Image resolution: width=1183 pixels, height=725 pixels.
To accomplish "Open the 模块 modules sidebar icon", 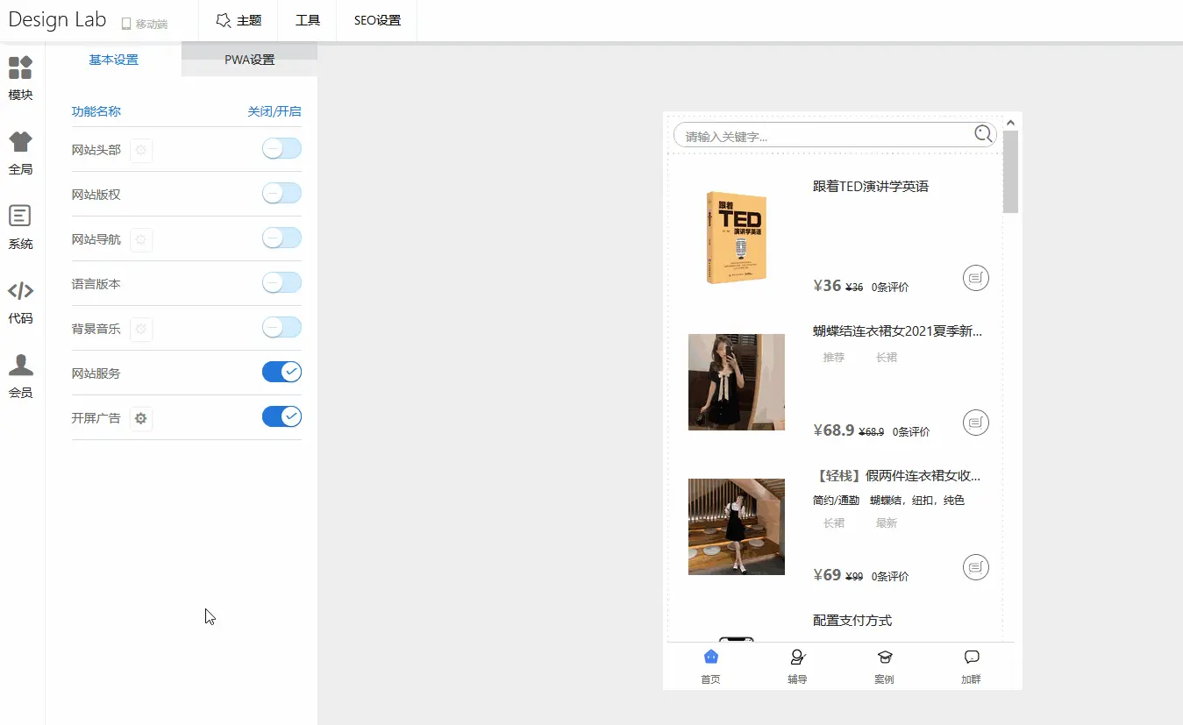I will (20, 68).
